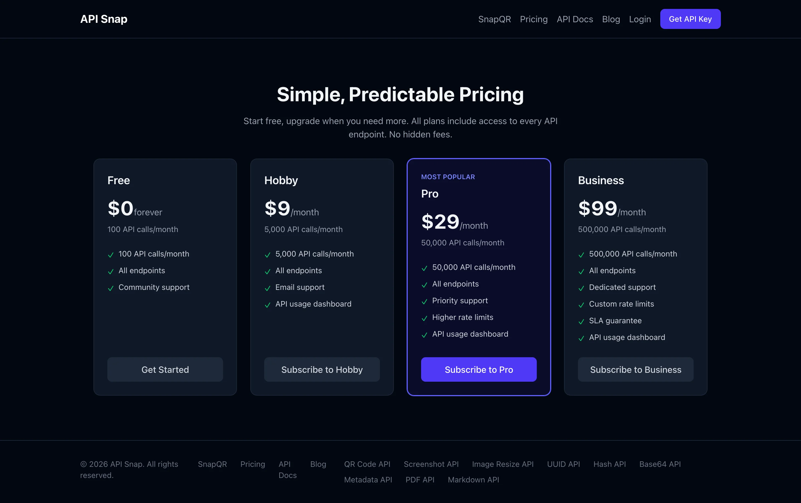Image resolution: width=801 pixels, height=503 pixels.
Task: Click Get Started on Free plan
Action: point(165,369)
